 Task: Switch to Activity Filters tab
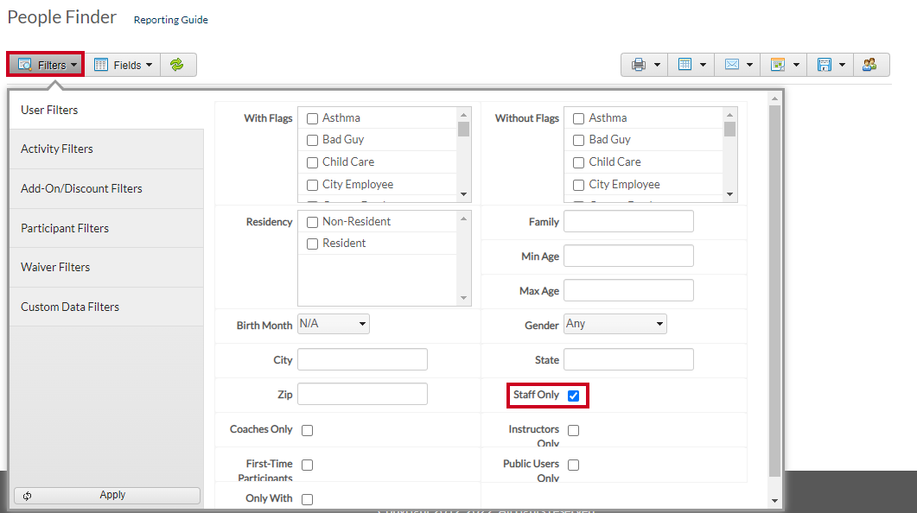[106, 149]
